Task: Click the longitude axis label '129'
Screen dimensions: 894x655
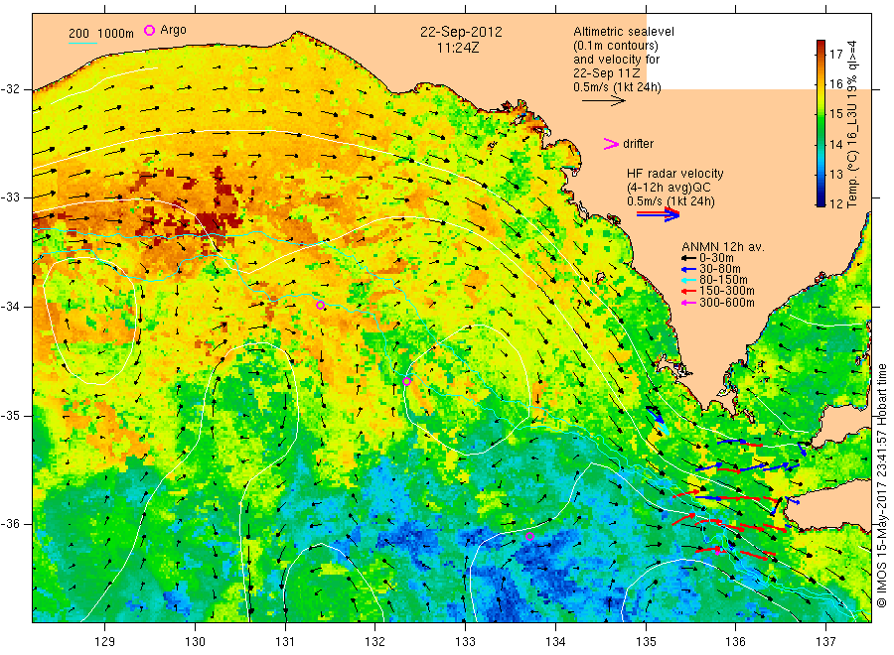Action: point(105,642)
